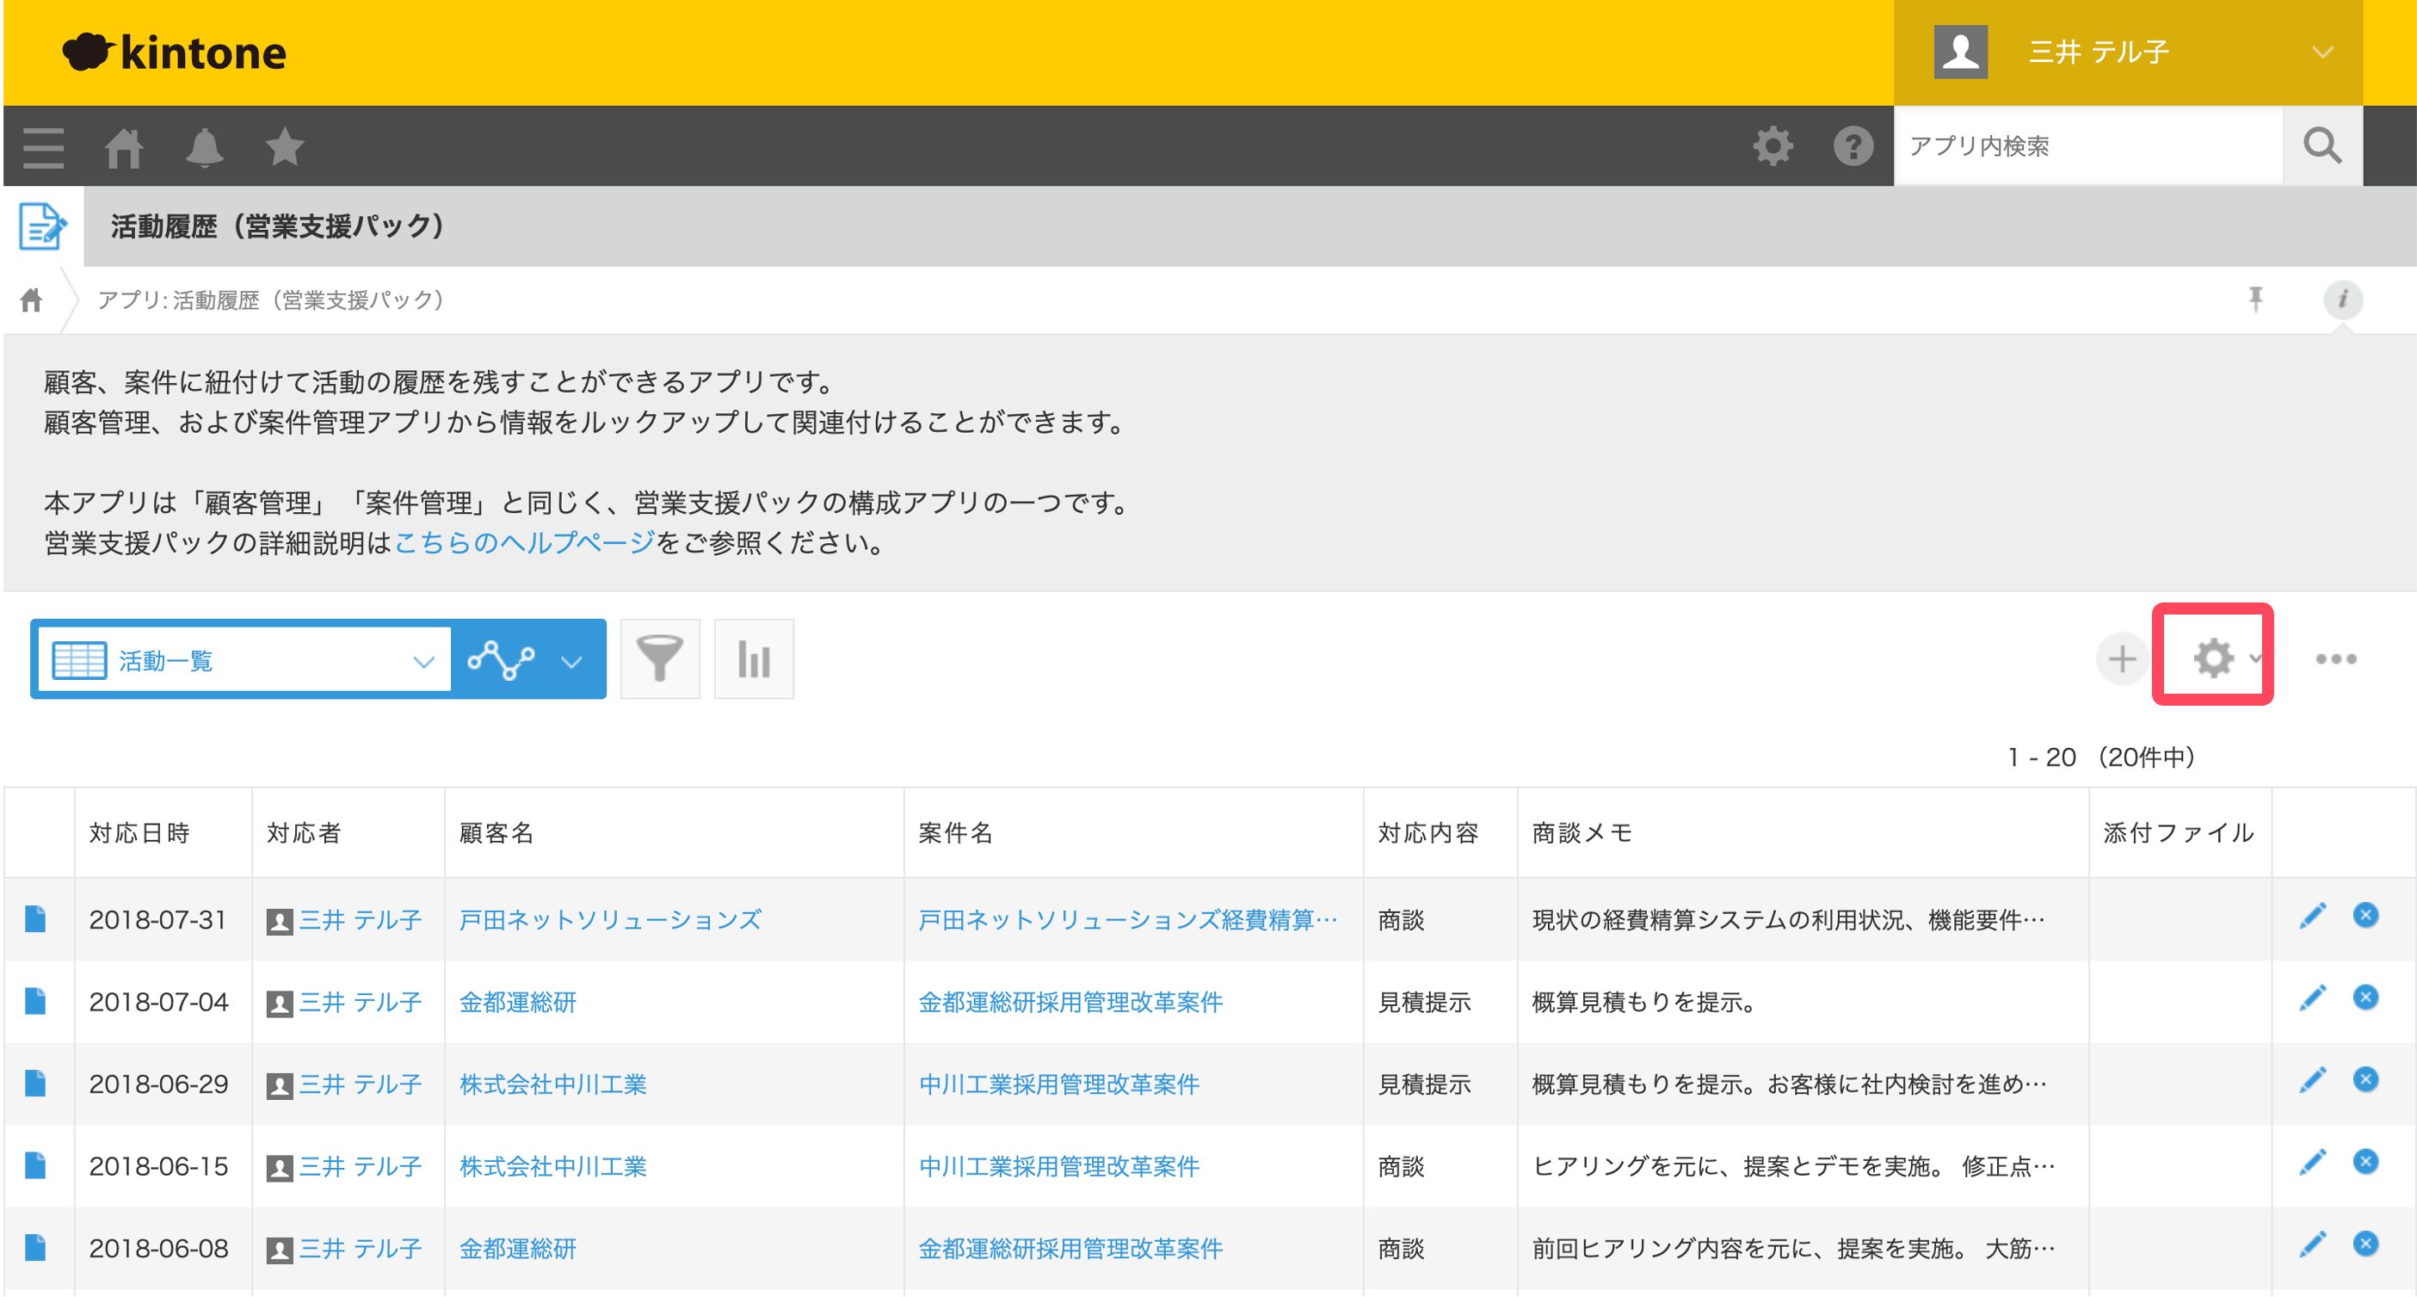Open the filter funnel button
Image resolution: width=2417 pixels, height=1297 pixels.
660,658
